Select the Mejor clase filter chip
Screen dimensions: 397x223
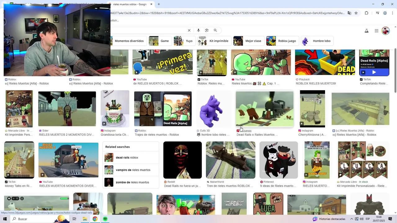[x=248, y=41]
